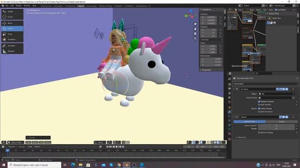
Task: Toggle auto keying record button
Action: click(101, 147)
